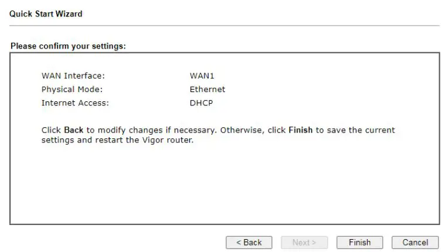Click the bold word Back in instructions
The image size is (445, 252).
coord(74,130)
